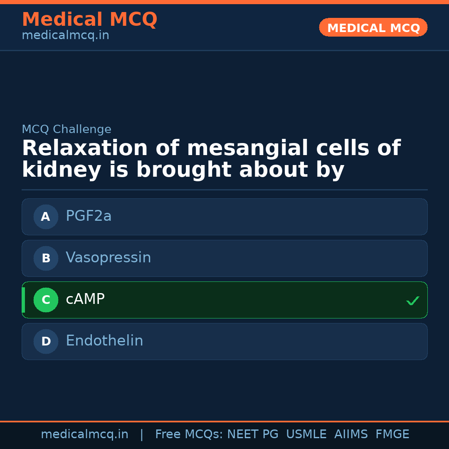Viewport: 449px width, 449px height.
Task: Visit medicalmcq.in link under the logo
Action: [x=65, y=35]
